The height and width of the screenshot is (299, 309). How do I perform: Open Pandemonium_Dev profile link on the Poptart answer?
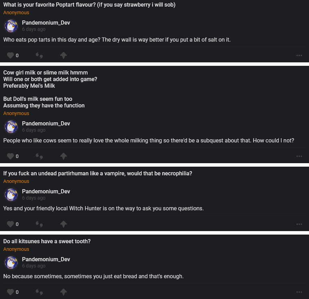(x=46, y=23)
